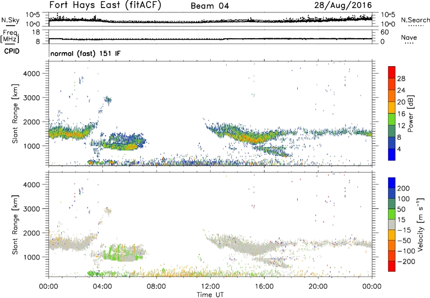Click the 'Velocity [m s-1]' colorbar label

tap(420, 224)
